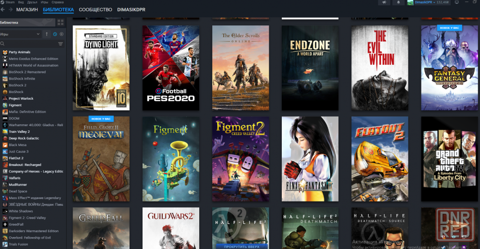The width and height of the screenshot is (480, 249).
Task: Open the Друзья menu
Action: 32,2
